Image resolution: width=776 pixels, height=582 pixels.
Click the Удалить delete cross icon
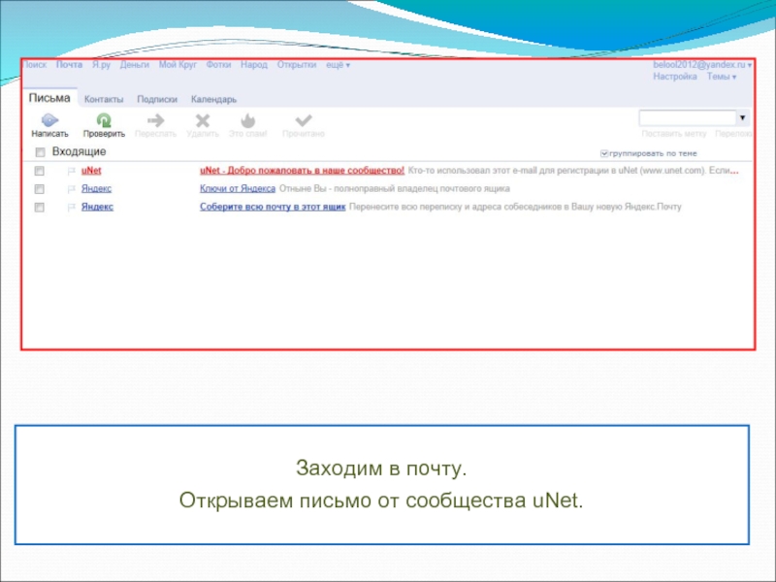[203, 120]
